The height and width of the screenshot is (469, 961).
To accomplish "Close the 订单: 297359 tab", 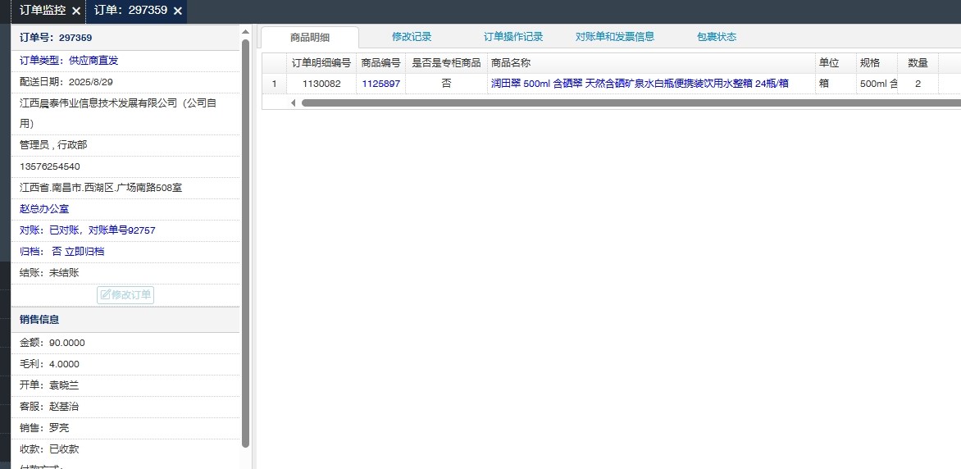I will point(177,11).
